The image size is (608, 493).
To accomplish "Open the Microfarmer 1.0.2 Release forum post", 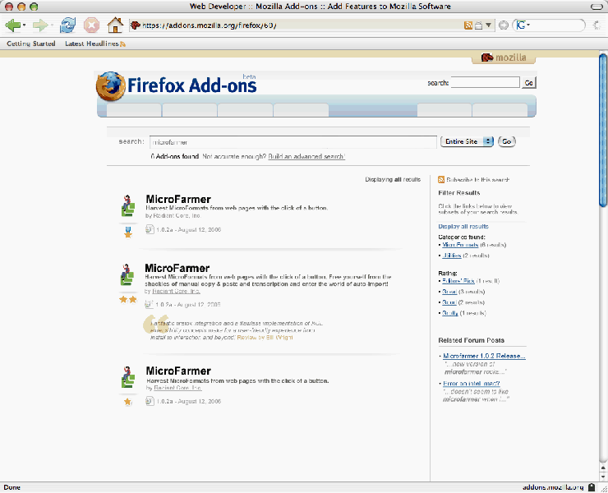I will [x=484, y=356].
